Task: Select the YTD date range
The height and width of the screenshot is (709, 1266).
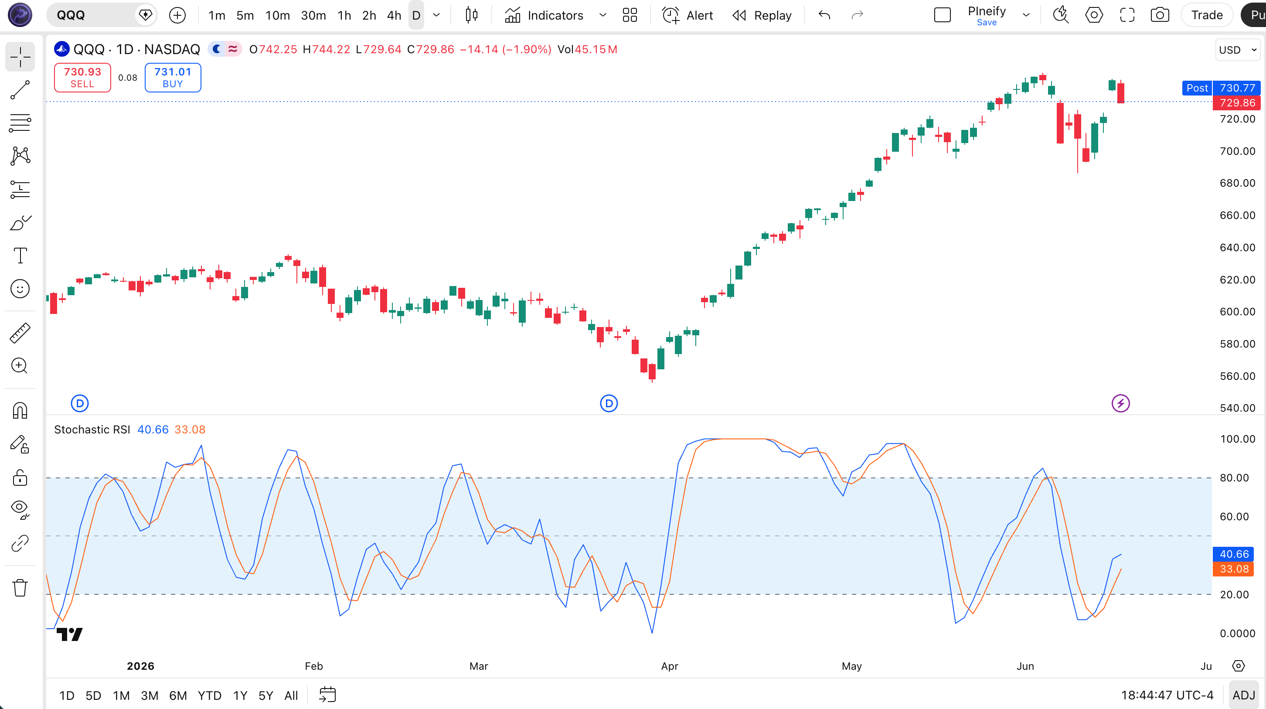Action: coord(209,695)
